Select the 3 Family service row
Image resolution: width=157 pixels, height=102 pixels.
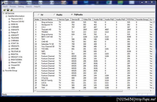tap(93, 78)
